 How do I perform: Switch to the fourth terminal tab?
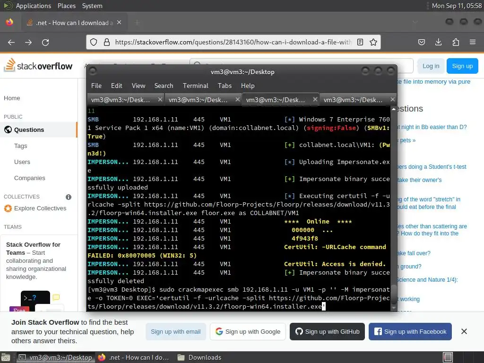358,100
